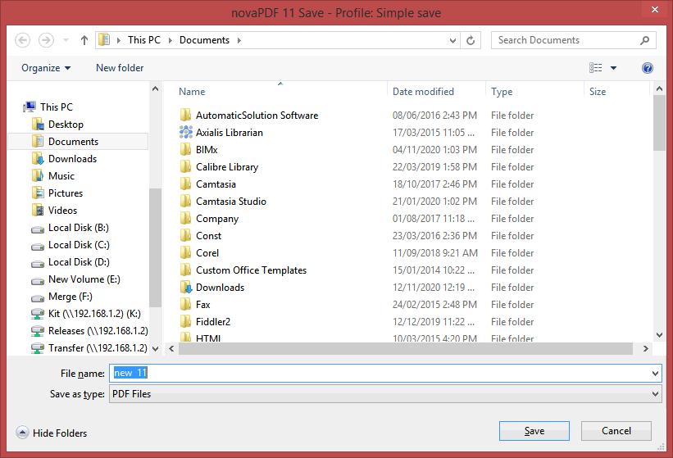Viewport: 673px width, 458px height.
Task: Select the Fax folder
Action: 202,305
